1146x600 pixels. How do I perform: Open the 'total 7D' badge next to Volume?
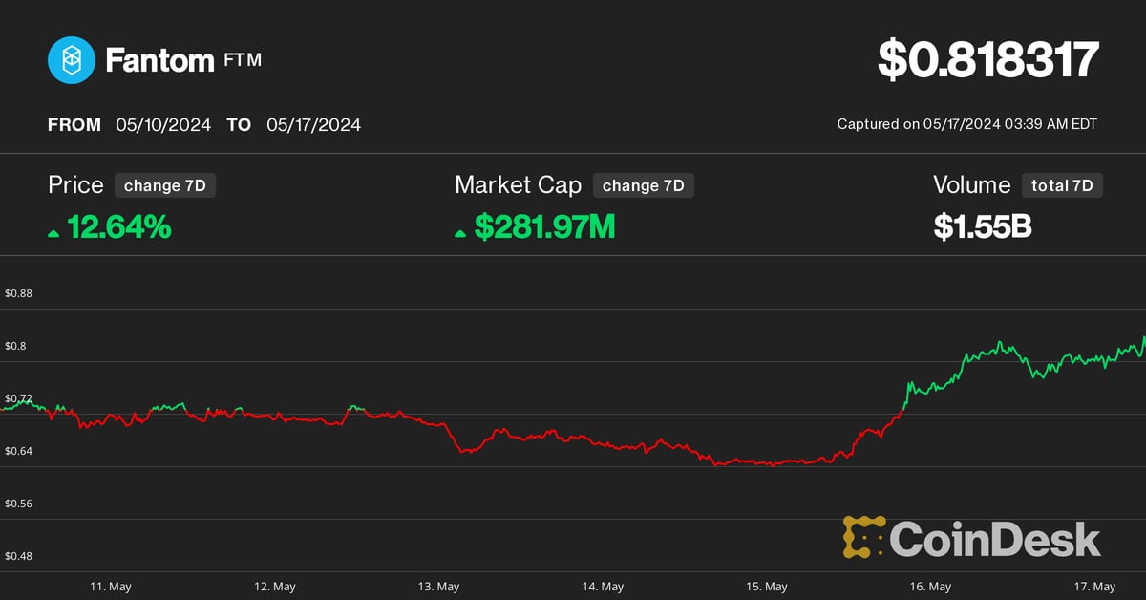tap(1061, 185)
